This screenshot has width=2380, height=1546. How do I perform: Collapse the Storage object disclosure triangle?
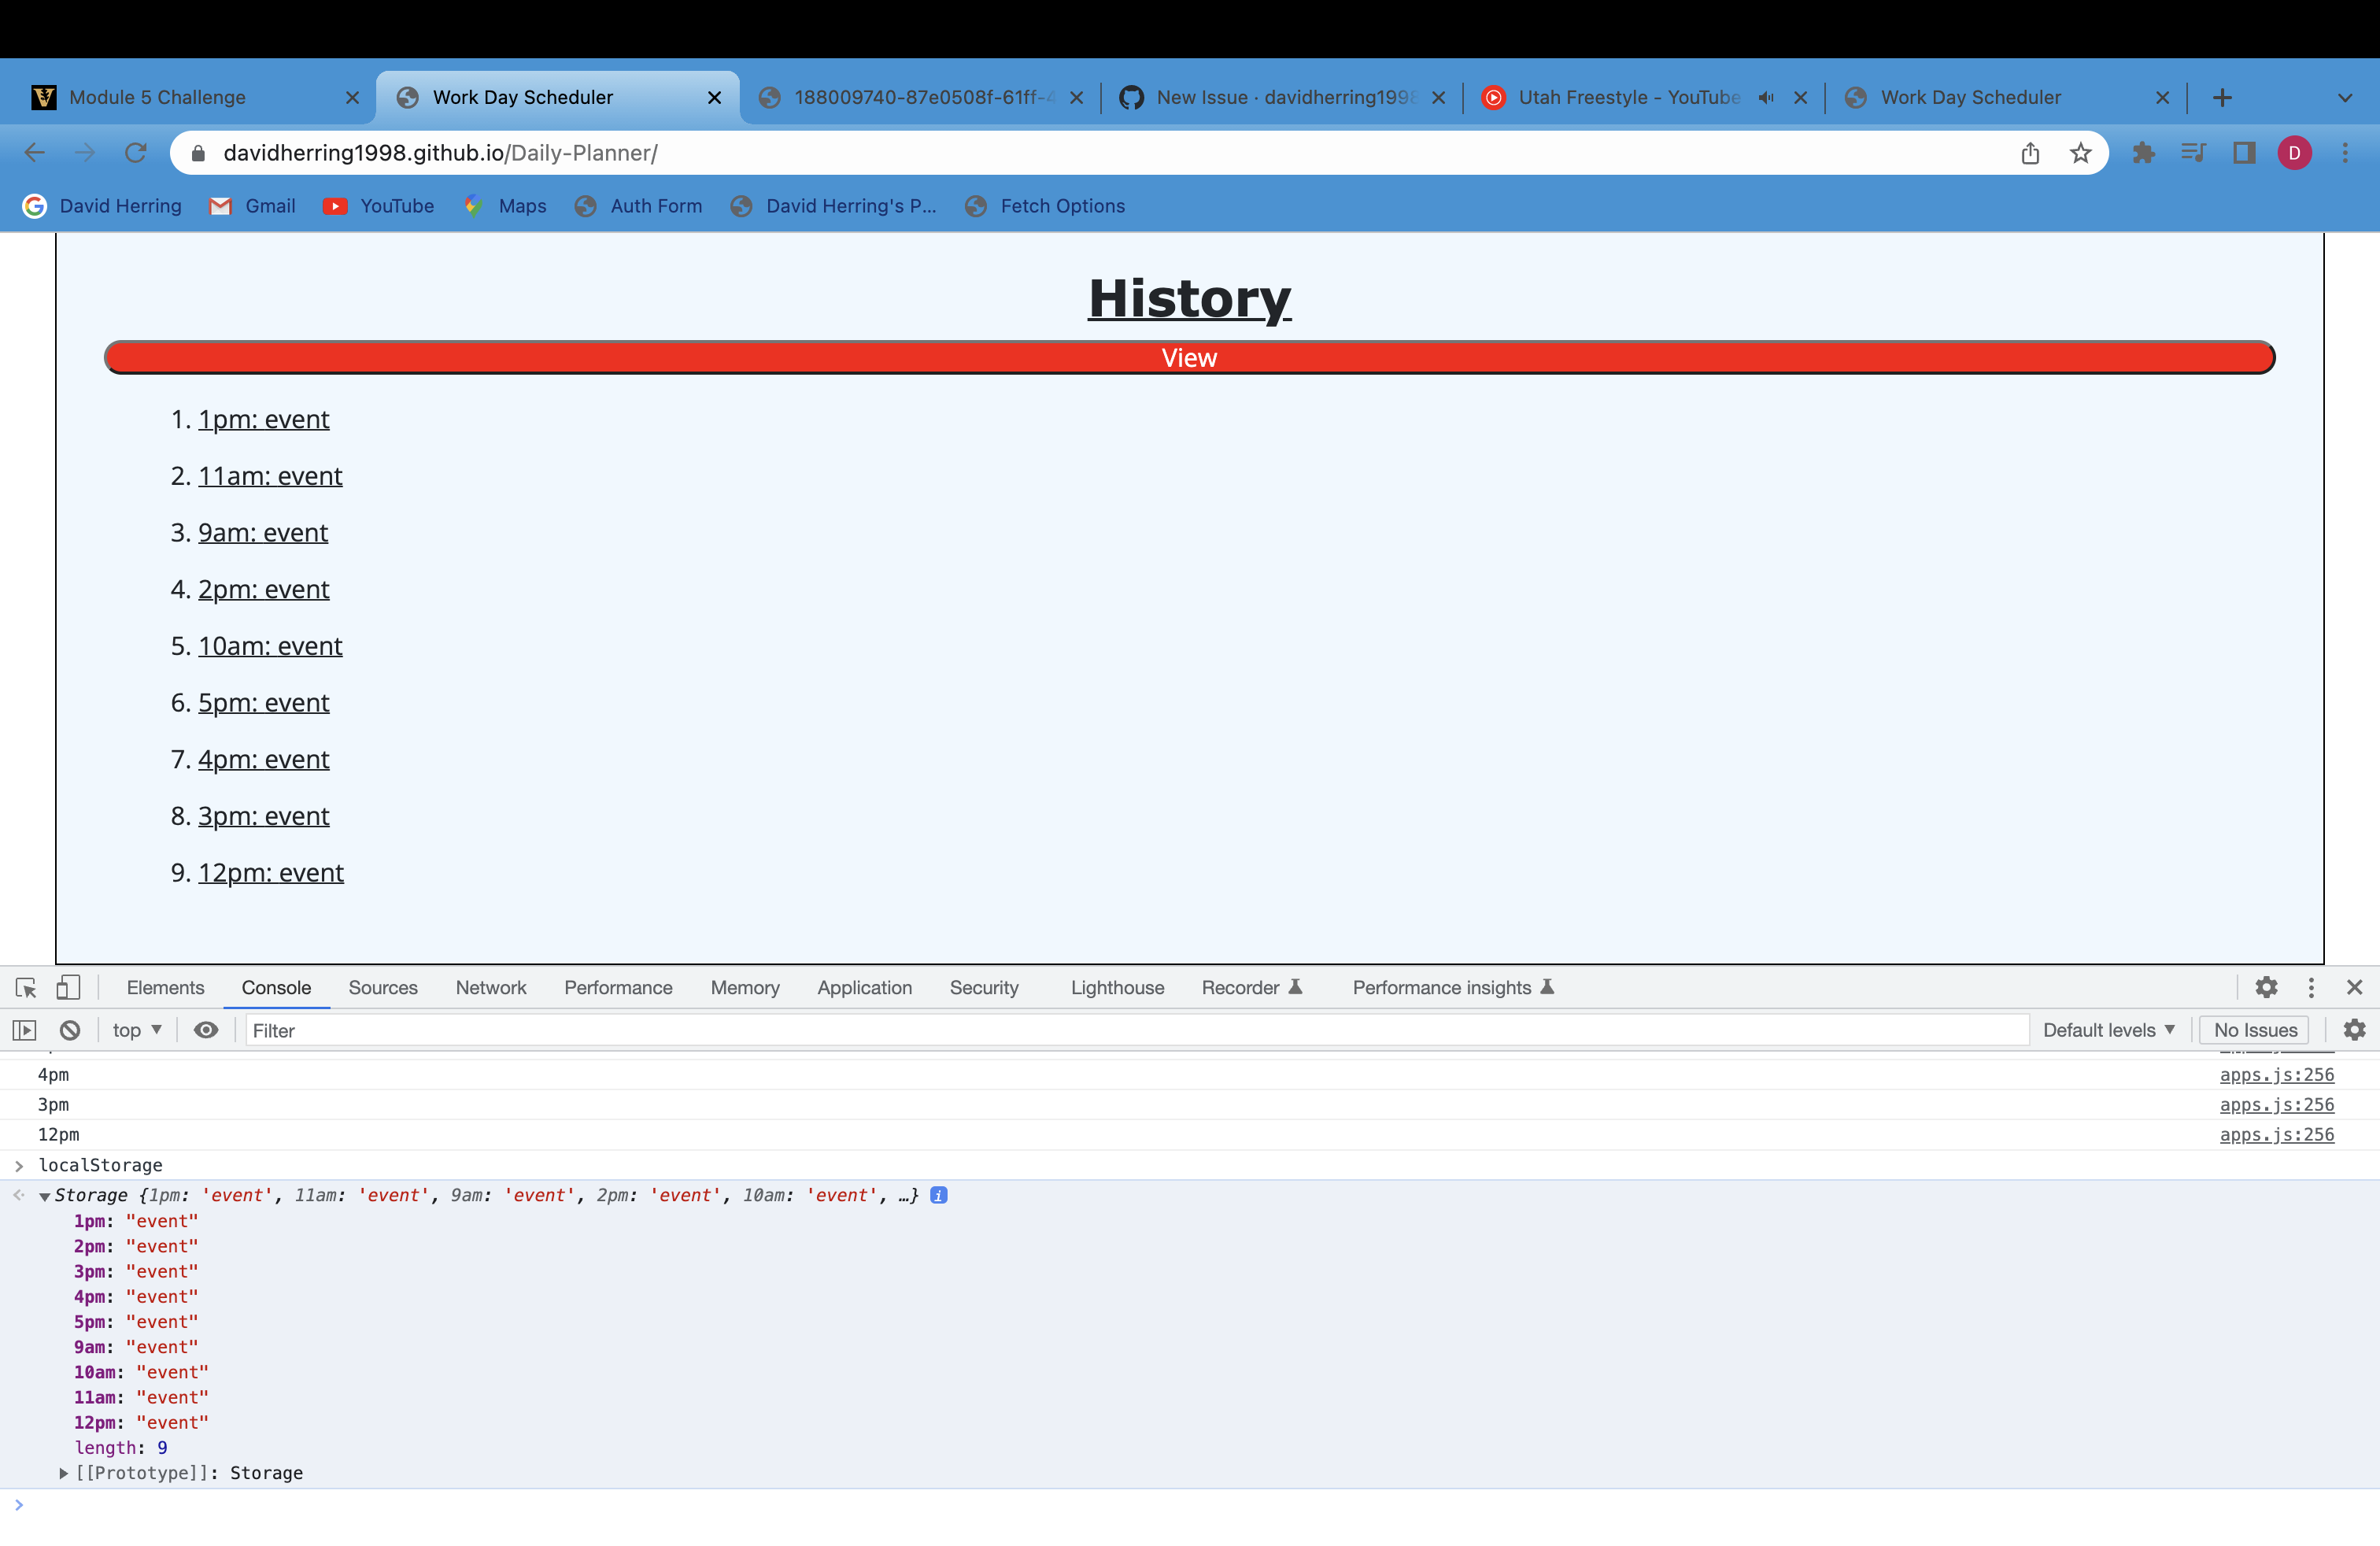[x=45, y=1195]
